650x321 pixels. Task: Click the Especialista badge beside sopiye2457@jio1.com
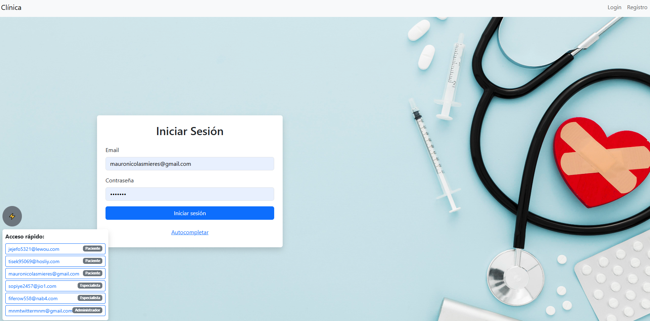90,285
